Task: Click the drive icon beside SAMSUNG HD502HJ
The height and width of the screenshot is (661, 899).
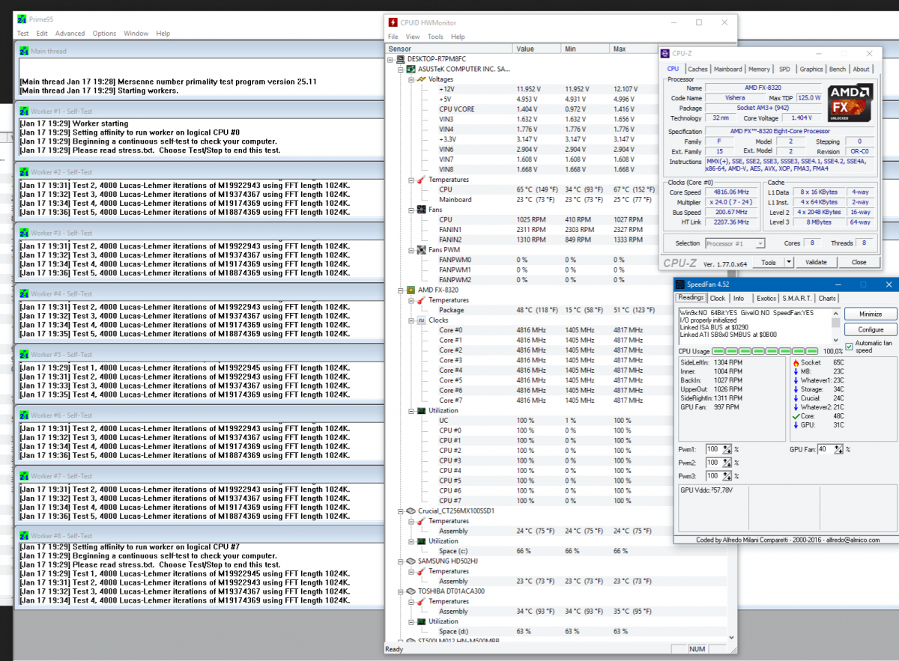Action: (411, 561)
